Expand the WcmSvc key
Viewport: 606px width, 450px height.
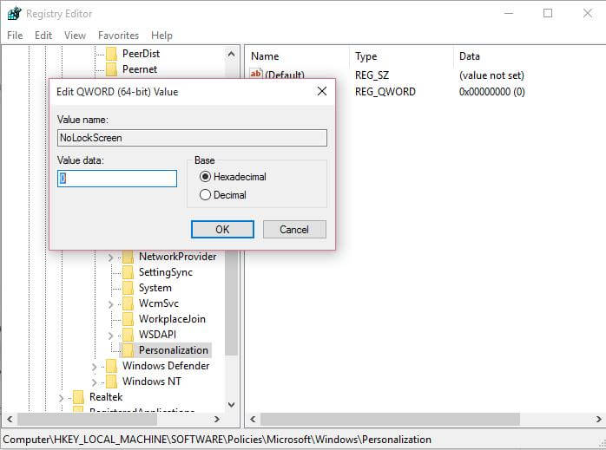110,304
